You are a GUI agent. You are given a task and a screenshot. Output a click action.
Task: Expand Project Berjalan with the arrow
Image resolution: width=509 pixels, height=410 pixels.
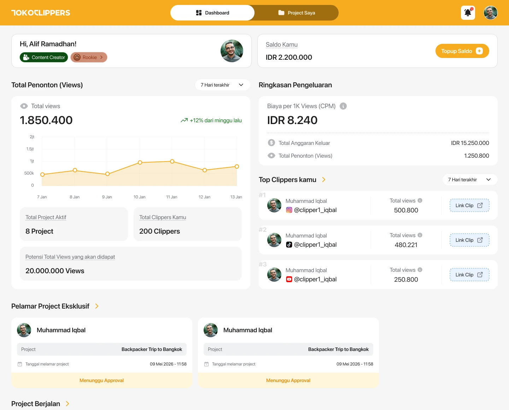68,404
